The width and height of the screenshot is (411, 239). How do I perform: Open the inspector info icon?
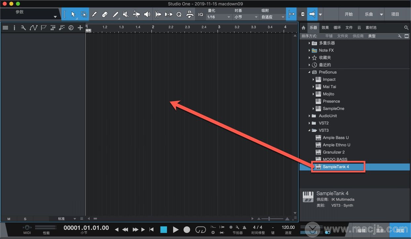[14, 28]
